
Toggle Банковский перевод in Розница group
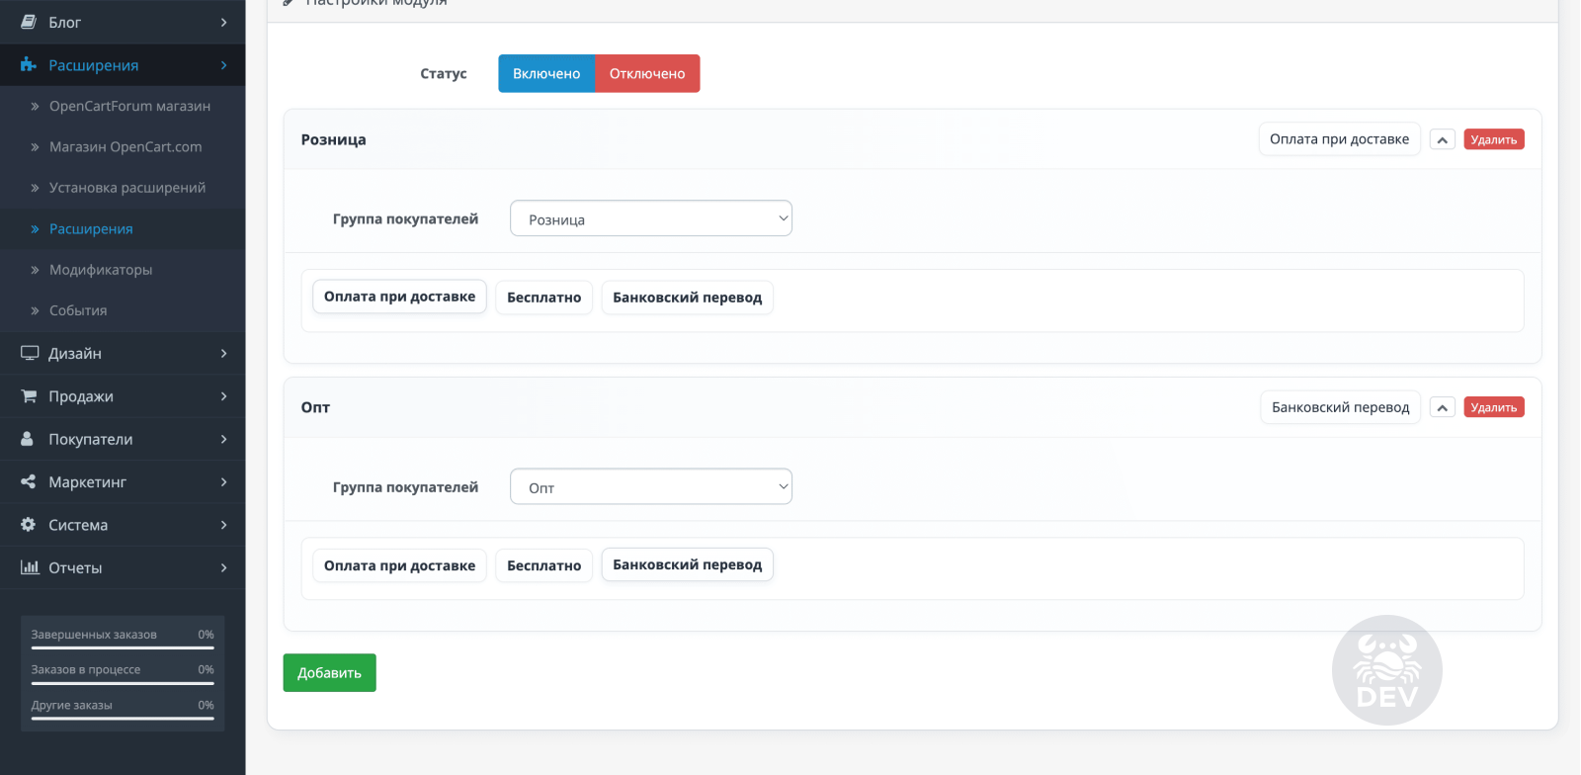coord(687,298)
